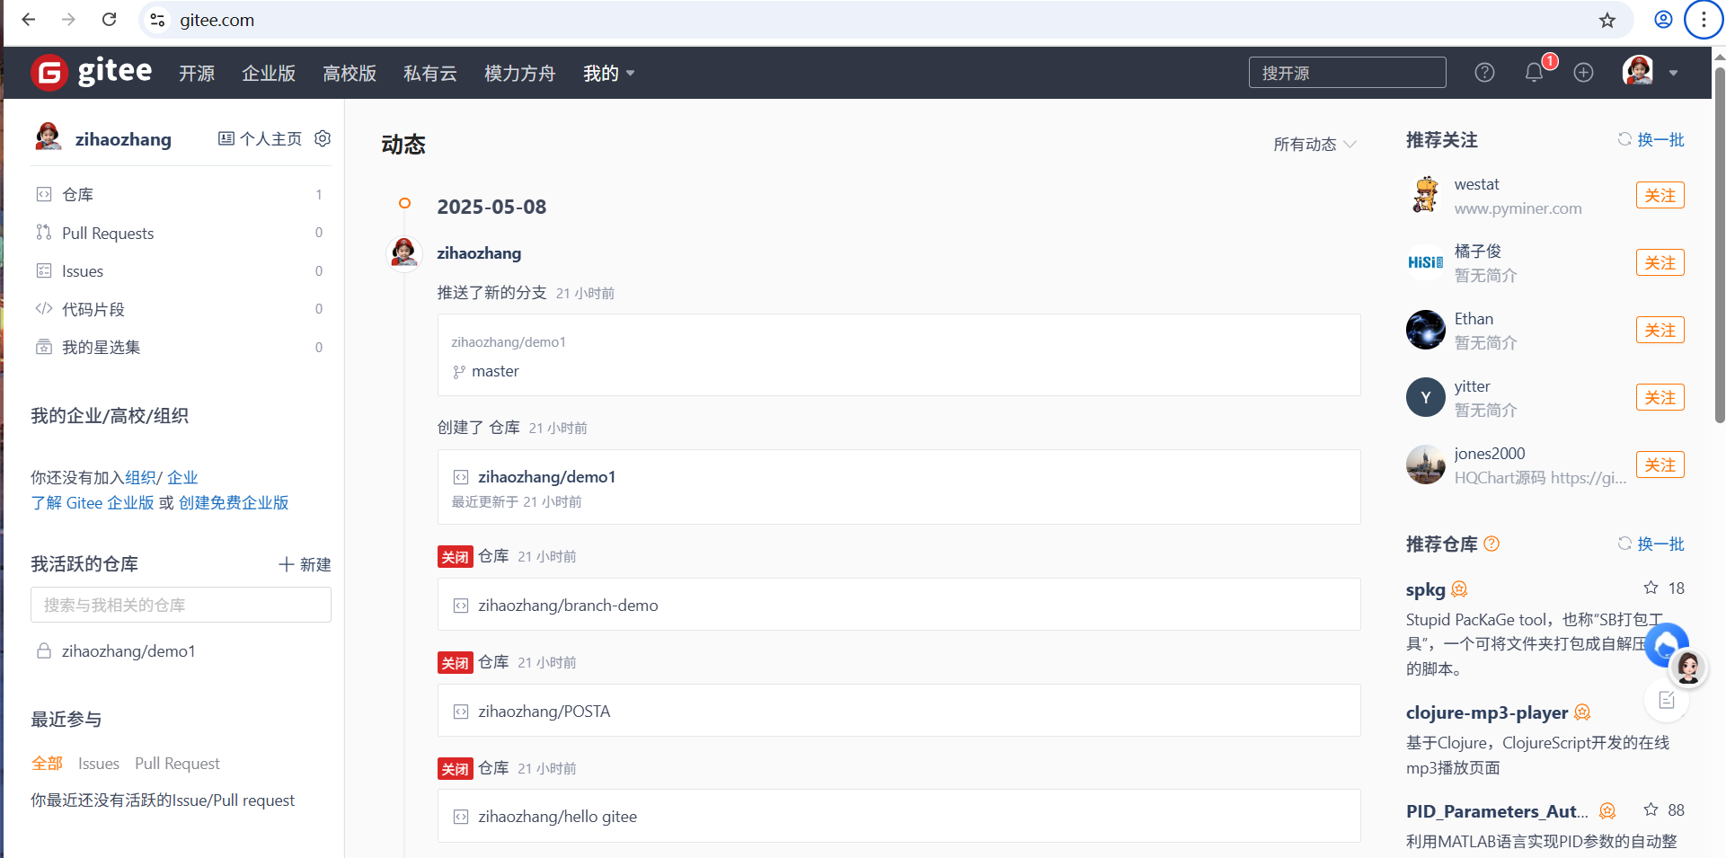This screenshot has height=858, width=1726.
Task: Click the plus create icon in header
Action: pyautogui.click(x=1583, y=73)
